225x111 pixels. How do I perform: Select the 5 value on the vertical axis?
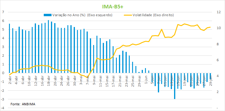click(3, 30)
